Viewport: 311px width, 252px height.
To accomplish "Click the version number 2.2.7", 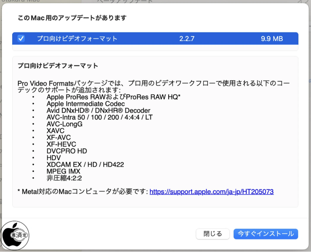I will (187, 38).
